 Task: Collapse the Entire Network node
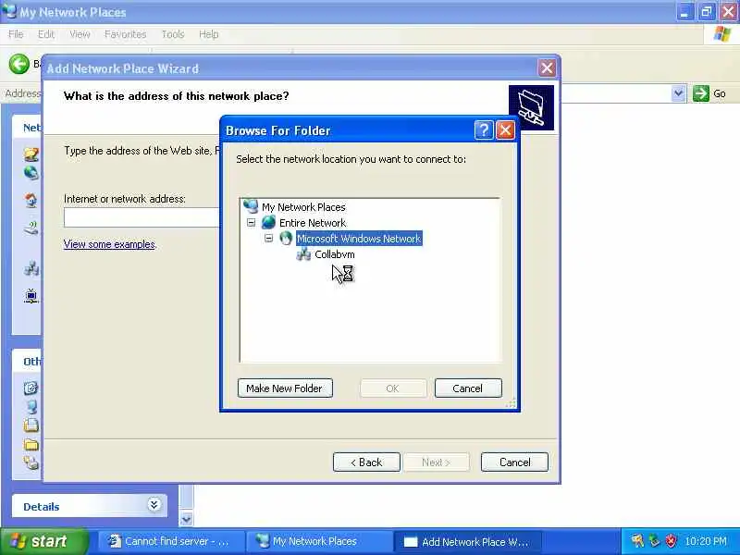click(251, 222)
